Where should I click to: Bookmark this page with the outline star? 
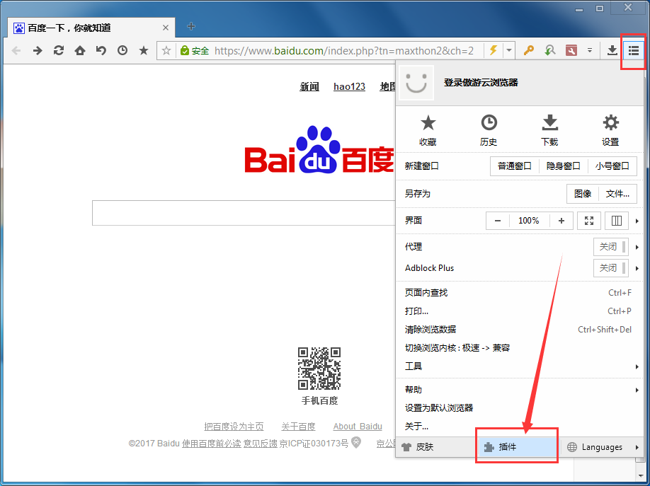click(166, 50)
